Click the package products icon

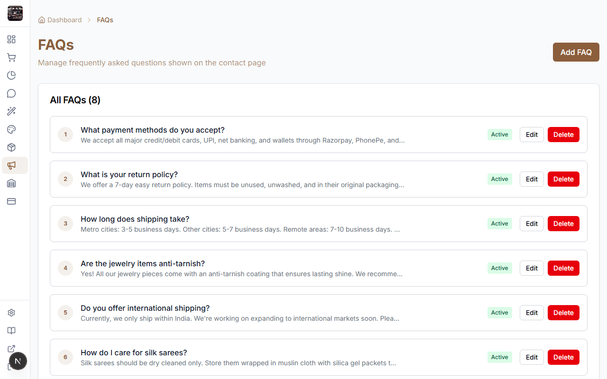tap(11, 147)
